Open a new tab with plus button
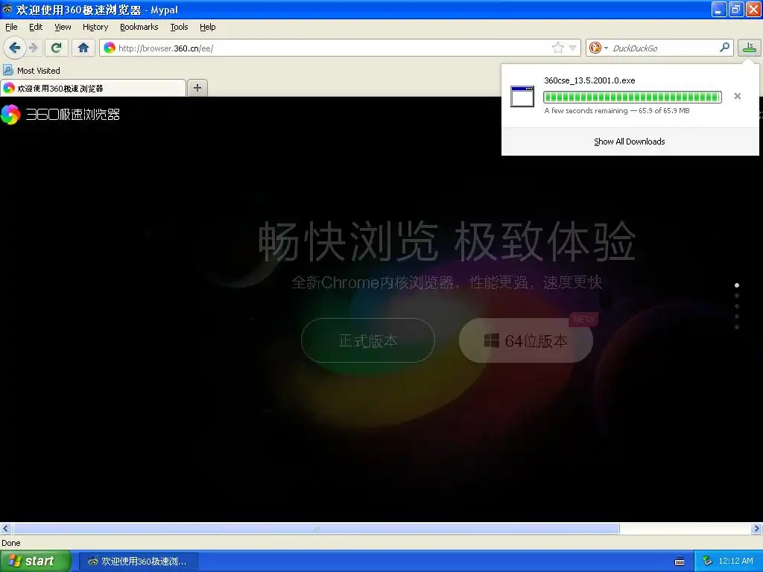The width and height of the screenshot is (763, 572). (197, 88)
